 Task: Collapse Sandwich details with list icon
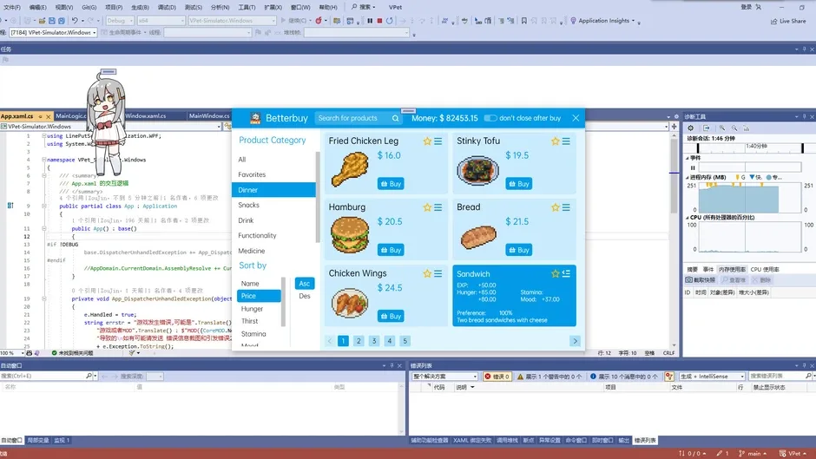point(566,273)
